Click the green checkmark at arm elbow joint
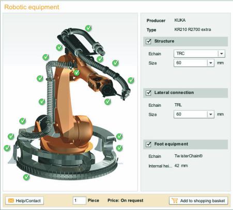Viewport: 233px width, 210px height. (x=76, y=72)
